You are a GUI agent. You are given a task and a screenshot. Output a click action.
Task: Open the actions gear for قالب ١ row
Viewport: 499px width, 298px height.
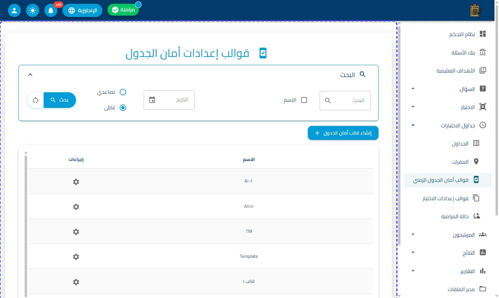[76, 282]
